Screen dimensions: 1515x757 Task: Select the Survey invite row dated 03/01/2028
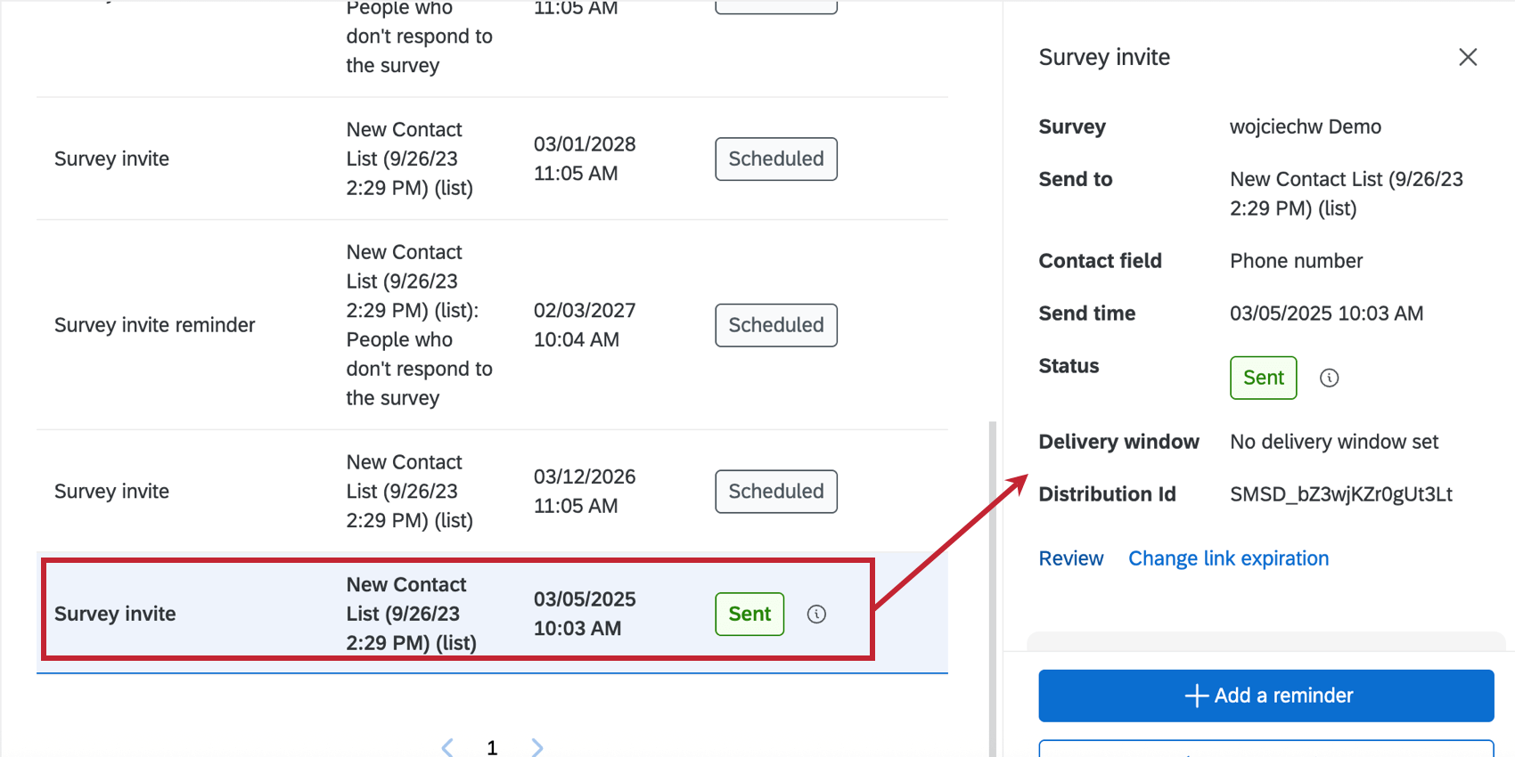111,159
